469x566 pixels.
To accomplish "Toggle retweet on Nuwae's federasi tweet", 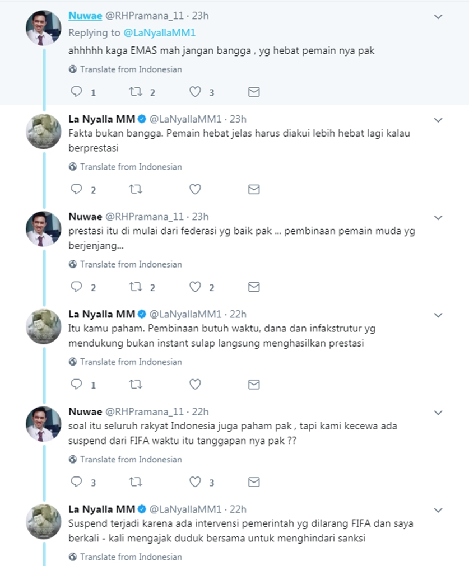I will pyautogui.click(x=136, y=287).
